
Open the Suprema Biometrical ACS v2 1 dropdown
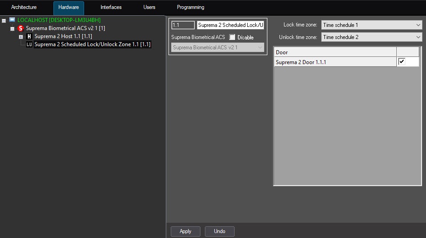click(217, 48)
